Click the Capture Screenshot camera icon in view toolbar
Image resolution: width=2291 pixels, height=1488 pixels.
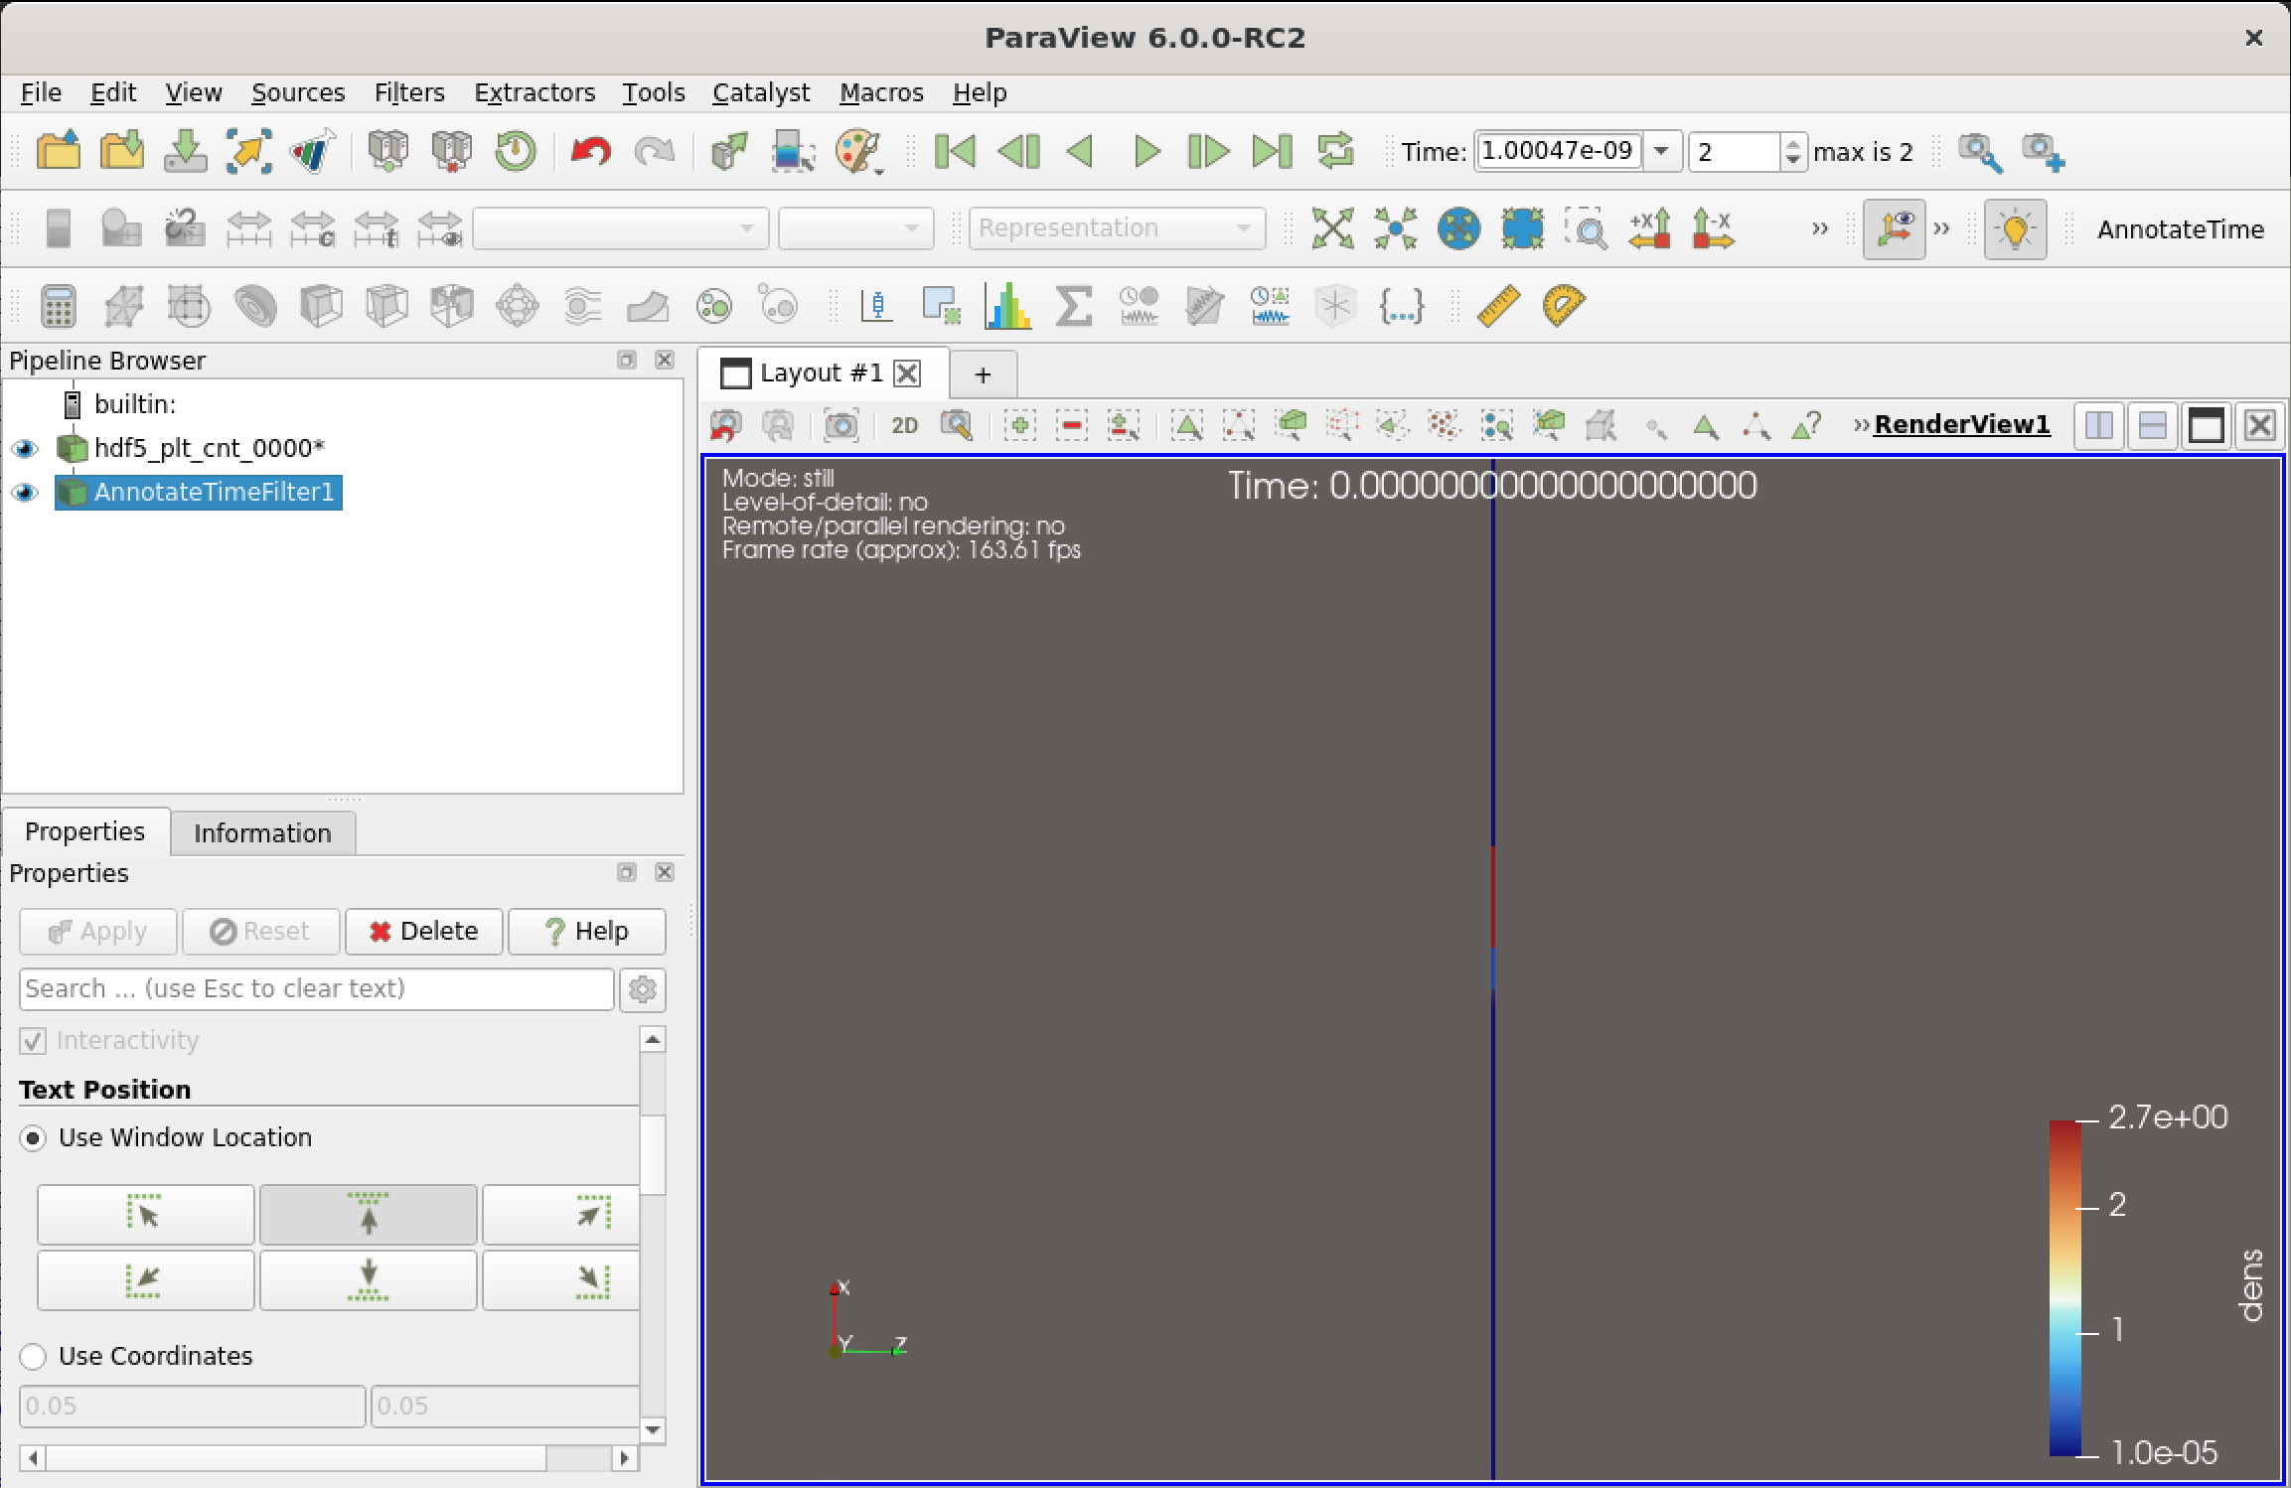coord(841,426)
